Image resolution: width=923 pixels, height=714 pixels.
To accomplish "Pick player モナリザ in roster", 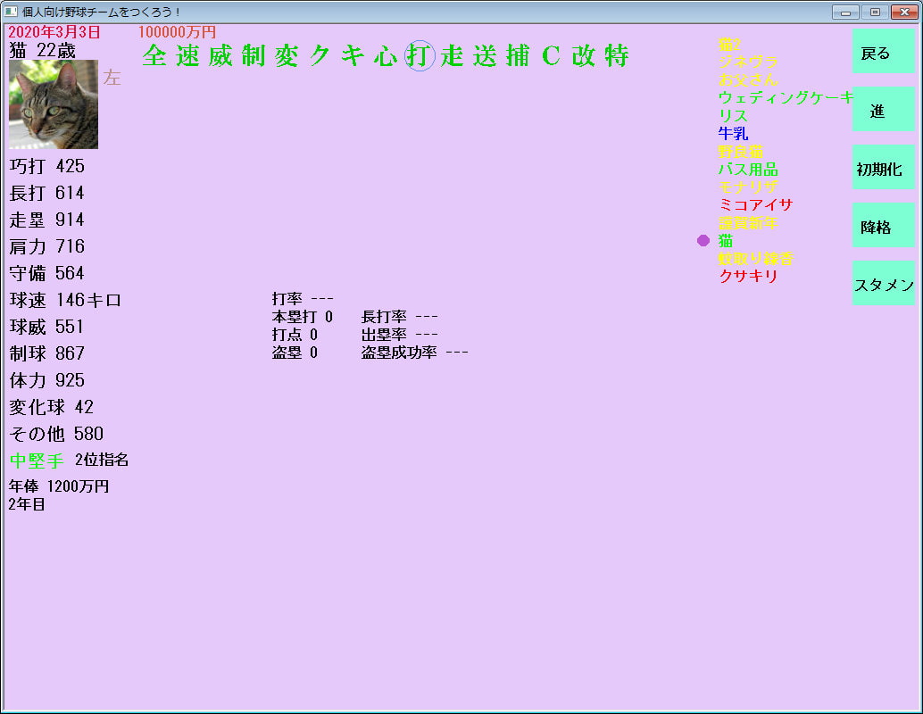I will pyautogui.click(x=748, y=187).
